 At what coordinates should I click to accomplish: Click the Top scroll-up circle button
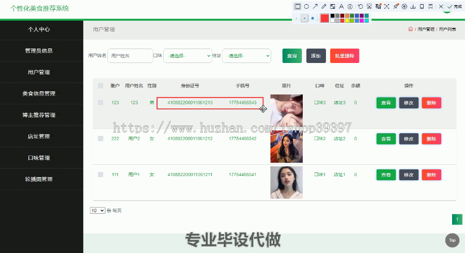point(452,240)
